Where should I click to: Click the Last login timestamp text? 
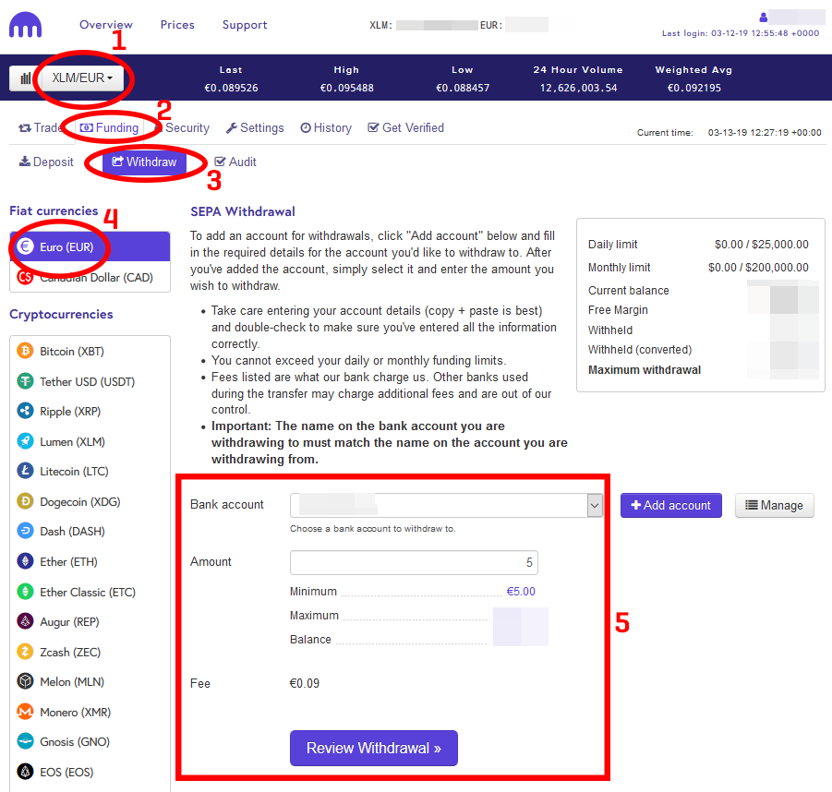click(741, 33)
